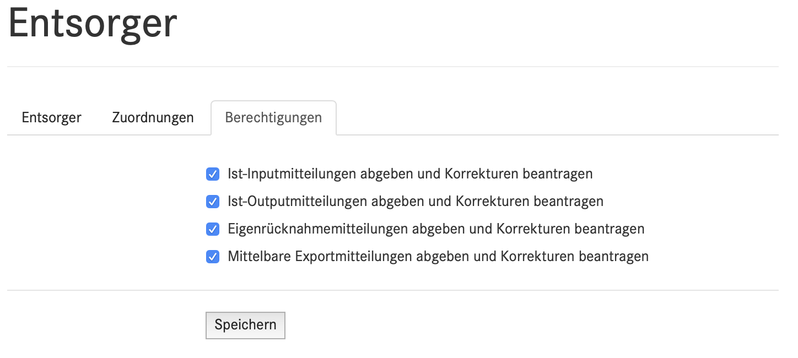Image resolution: width=798 pixels, height=358 pixels.
Task: Click the word 'Ist-Inputmitteilungen' in the first option
Action: coord(292,174)
